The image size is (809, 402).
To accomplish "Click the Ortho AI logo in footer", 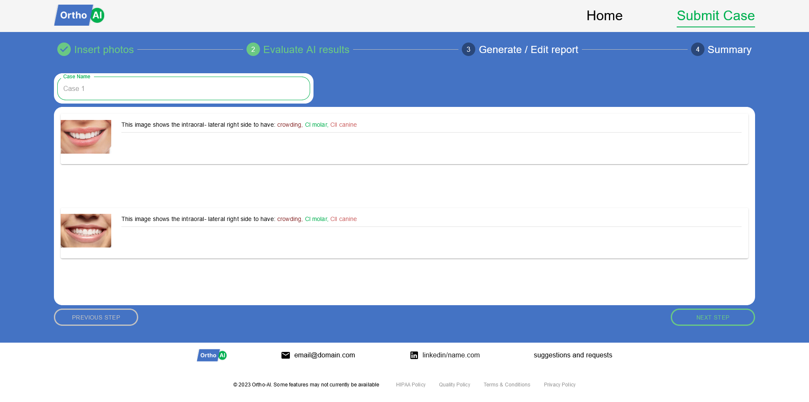I will [212, 355].
